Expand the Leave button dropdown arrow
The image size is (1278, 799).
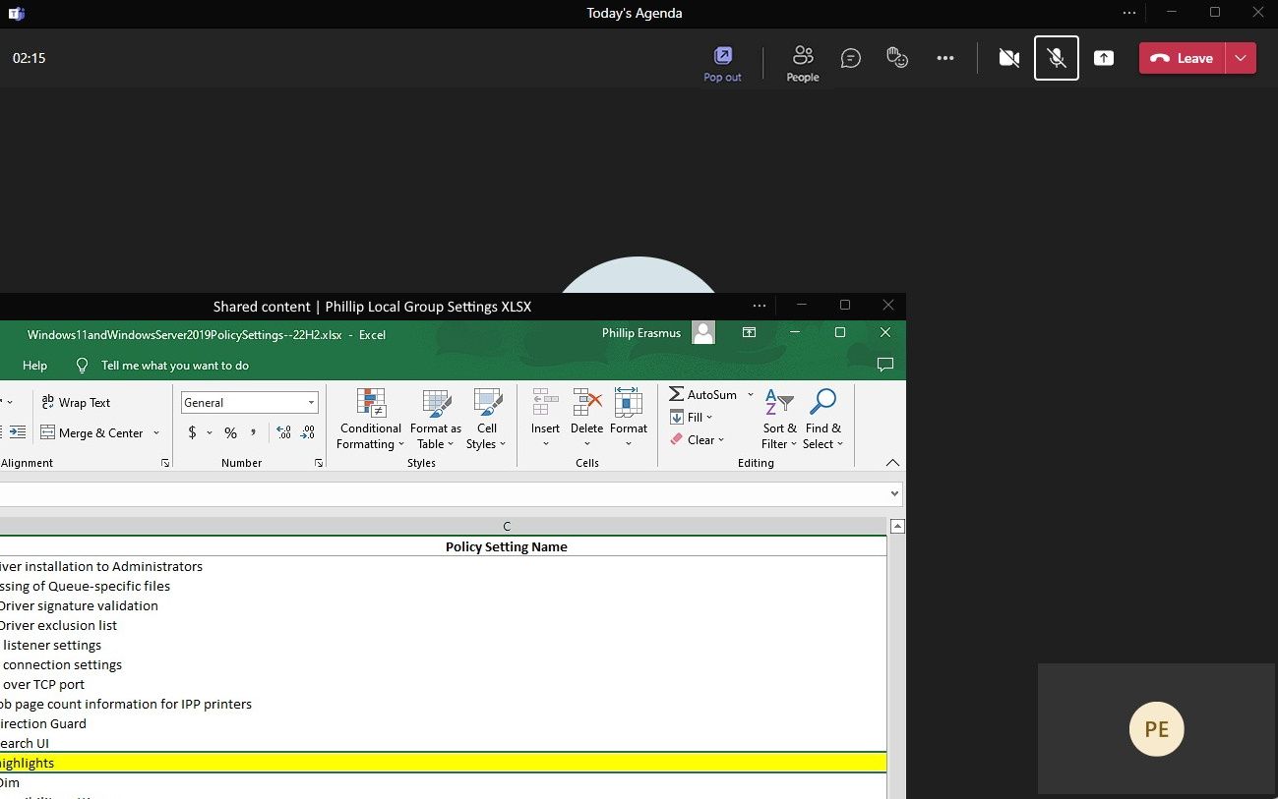click(x=1241, y=58)
